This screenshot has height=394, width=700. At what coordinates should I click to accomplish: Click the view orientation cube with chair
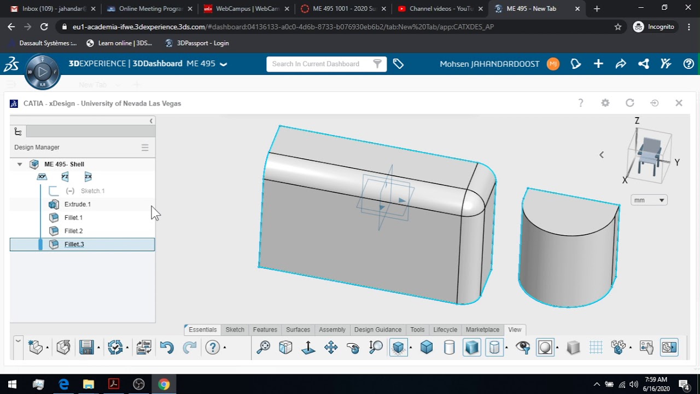click(649, 155)
